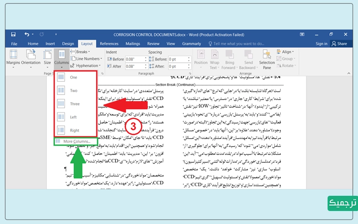Image resolution: width=358 pixels, height=224 pixels.
Task: Click the Spacing After icon
Action: [152, 66]
